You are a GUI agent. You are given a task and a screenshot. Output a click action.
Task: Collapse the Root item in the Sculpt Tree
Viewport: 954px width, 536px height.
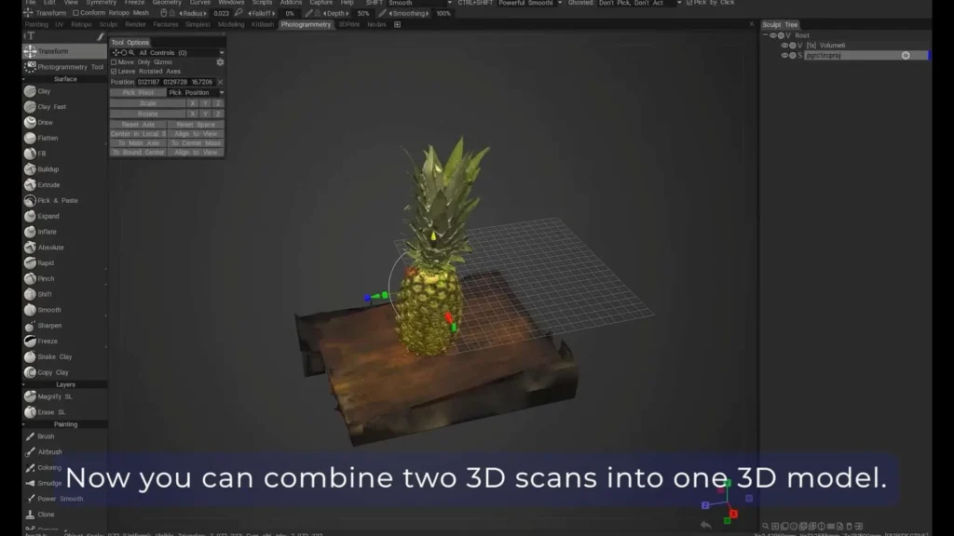pyautogui.click(x=765, y=35)
